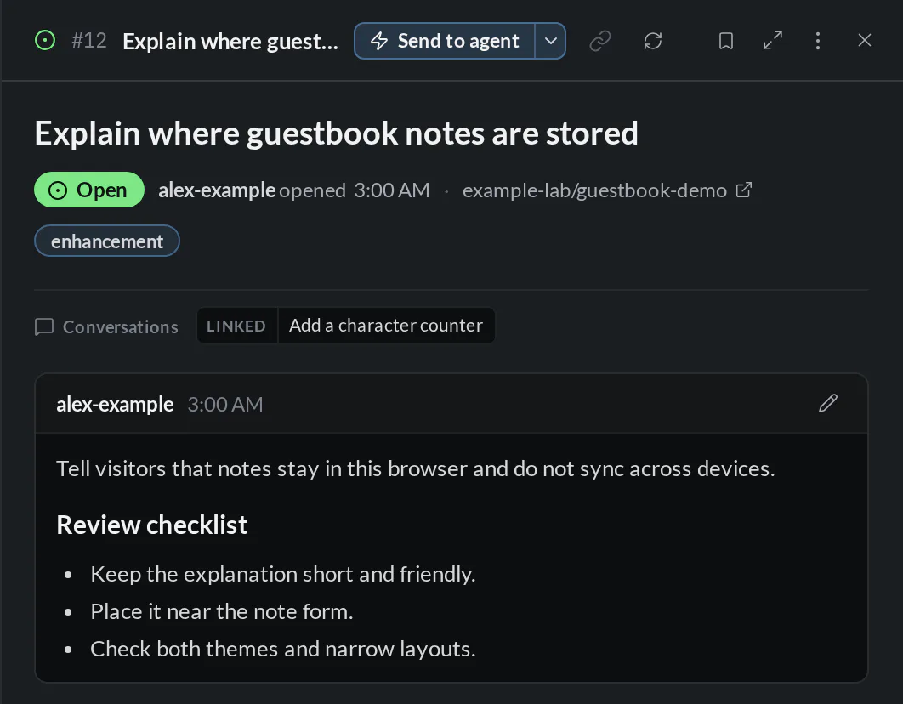Bookmark this issue
The height and width of the screenshot is (704, 903).
[x=726, y=41]
